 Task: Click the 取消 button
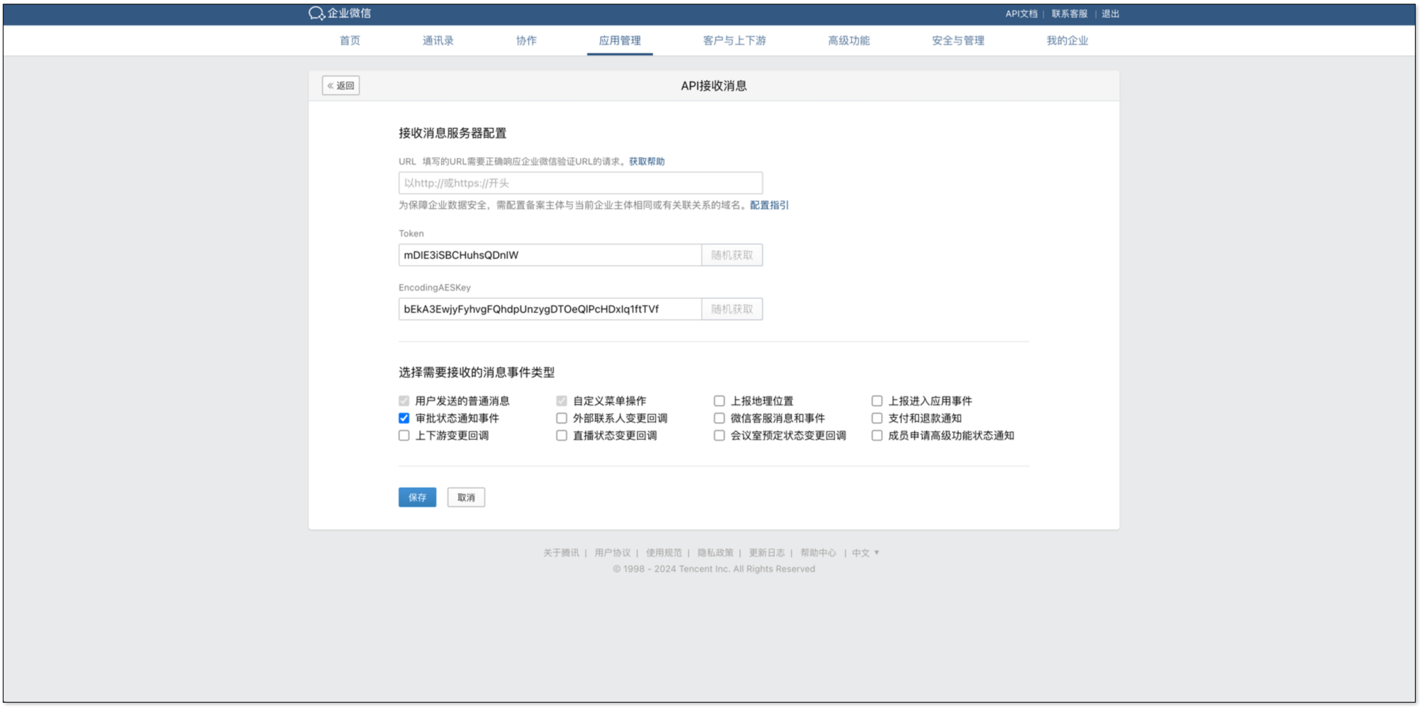pyautogui.click(x=465, y=497)
